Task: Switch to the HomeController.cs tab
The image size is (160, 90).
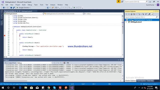Action: pos(10,11)
